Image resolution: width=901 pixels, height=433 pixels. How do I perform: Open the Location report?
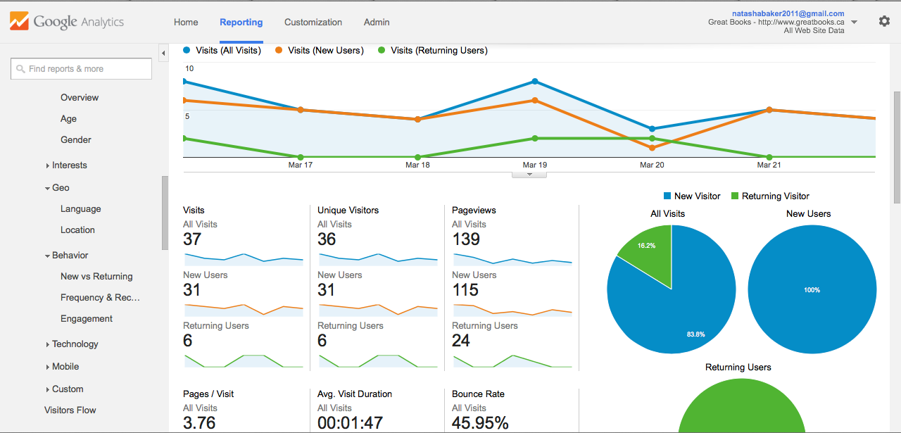tap(77, 230)
